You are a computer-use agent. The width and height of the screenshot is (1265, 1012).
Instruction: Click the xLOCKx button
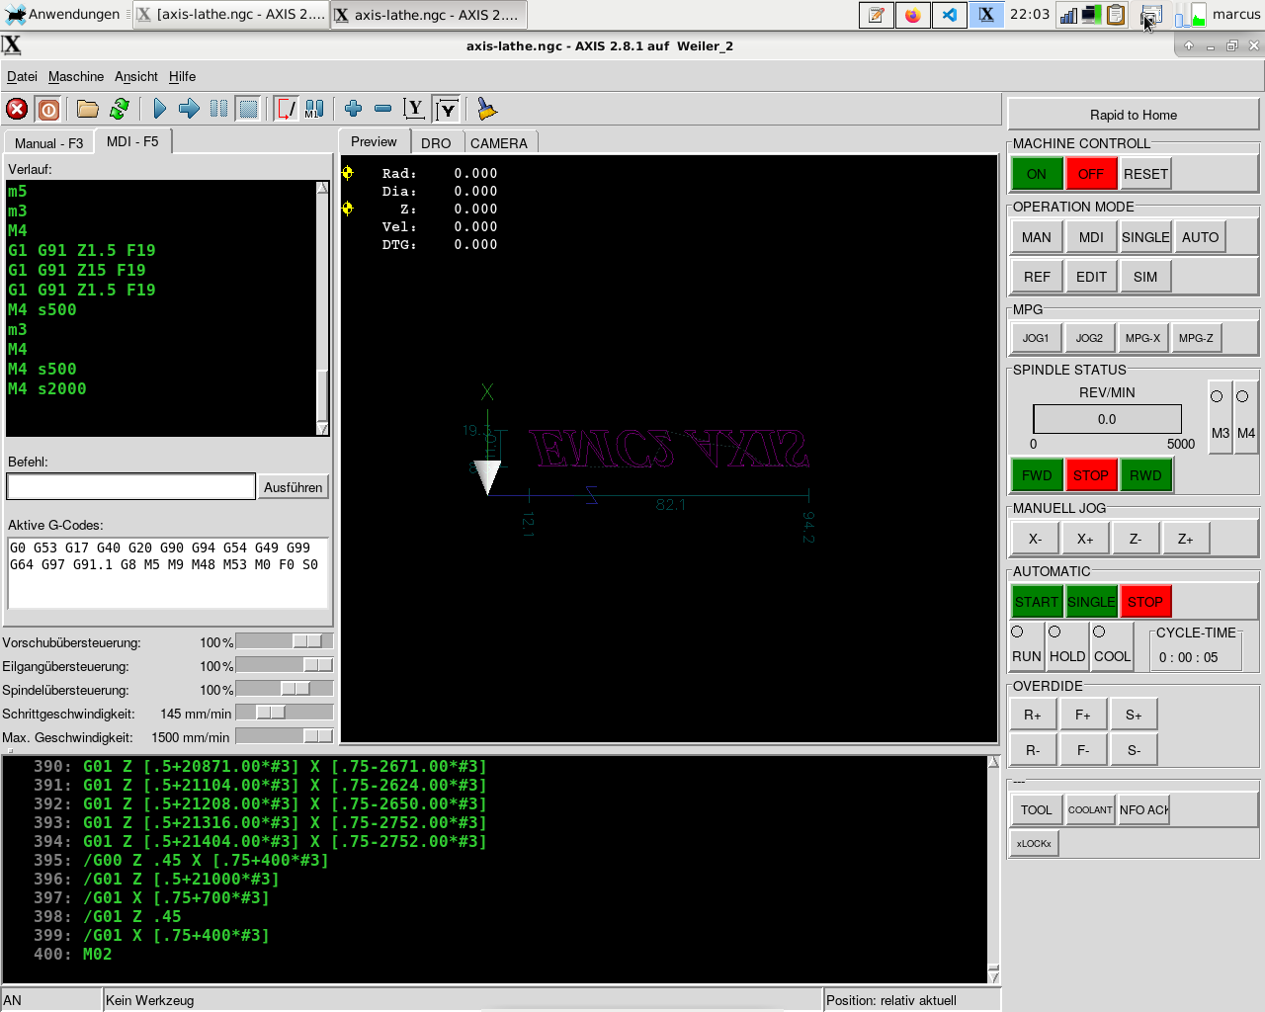(1034, 844)
